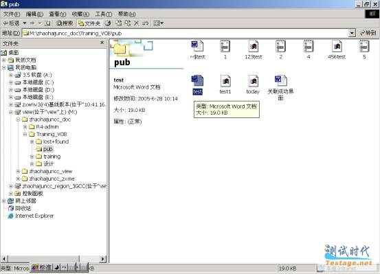Click the folder tree horizontal scrollbar right arrow
The width and height of the screenshot is (380, 274).
(x=103, y=259)
